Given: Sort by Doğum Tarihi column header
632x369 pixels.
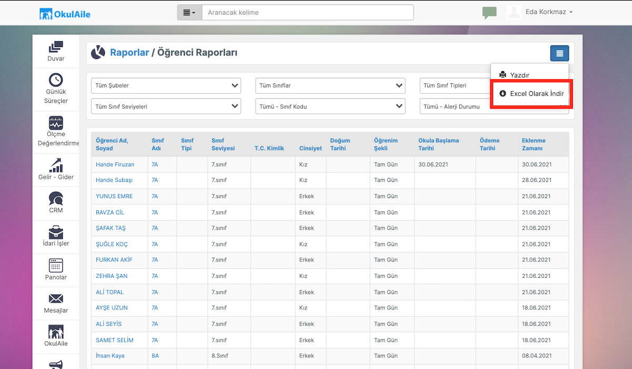Looking at the screenshot, I should [340, 144].
